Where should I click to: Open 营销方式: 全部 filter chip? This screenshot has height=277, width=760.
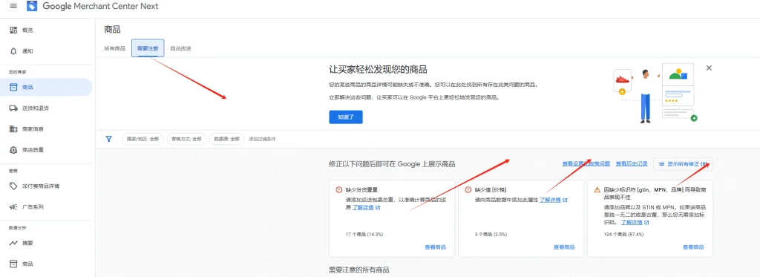186,139
